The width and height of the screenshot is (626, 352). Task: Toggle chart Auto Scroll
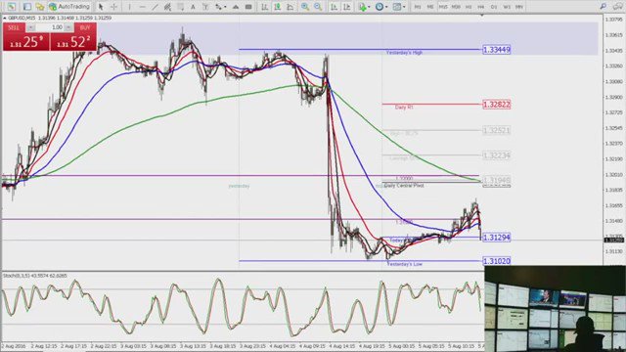(x=334, y=7)
